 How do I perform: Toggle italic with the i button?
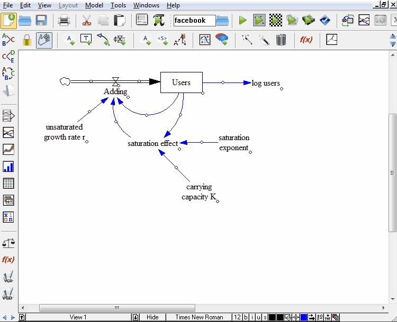coord(252,317)
